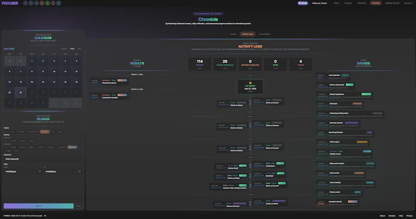Open the Breakfast timeline entry
Viewport: 416px width, 219px height.
[269, 174]
